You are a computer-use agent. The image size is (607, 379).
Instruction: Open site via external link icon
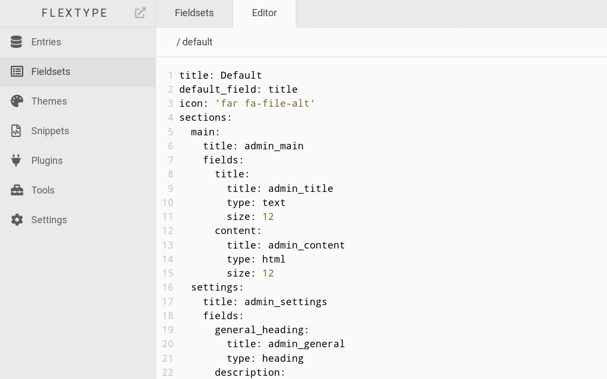(140, 13)
